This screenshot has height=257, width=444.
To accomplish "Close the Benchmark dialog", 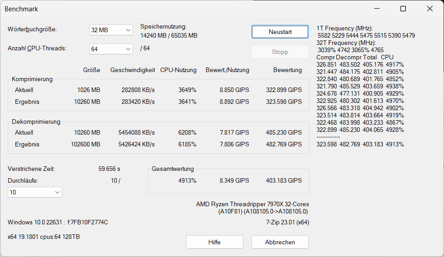I will [x=430, y=9].
